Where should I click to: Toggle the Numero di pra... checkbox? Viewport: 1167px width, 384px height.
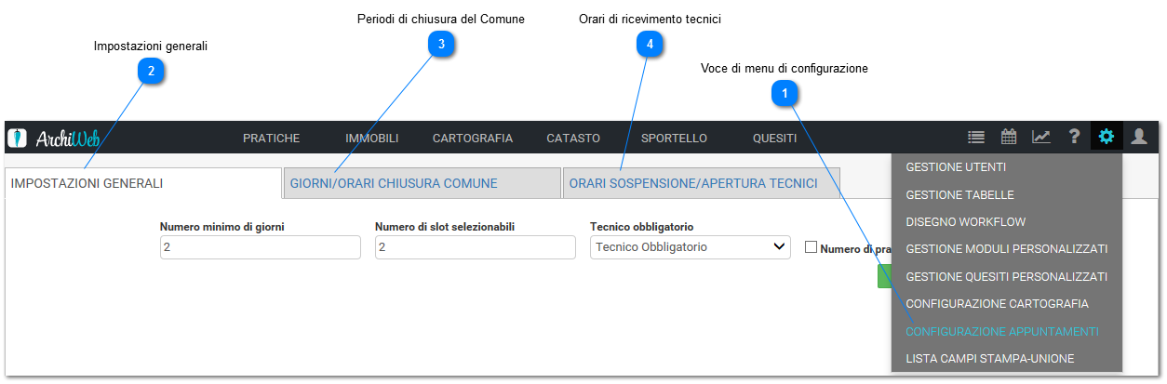(811, 247)
